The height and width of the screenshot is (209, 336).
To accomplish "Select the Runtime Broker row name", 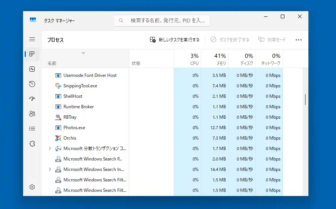I will (79, 107).
